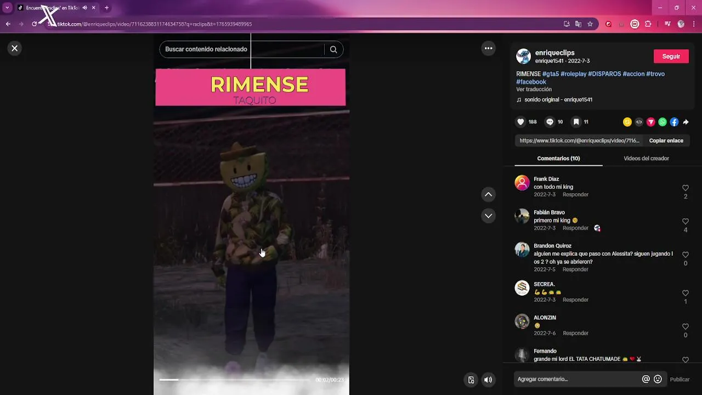Switch to Videos del creador tab

646,159
